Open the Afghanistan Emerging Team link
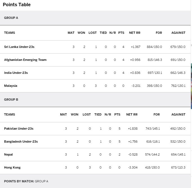 [25, 60]
